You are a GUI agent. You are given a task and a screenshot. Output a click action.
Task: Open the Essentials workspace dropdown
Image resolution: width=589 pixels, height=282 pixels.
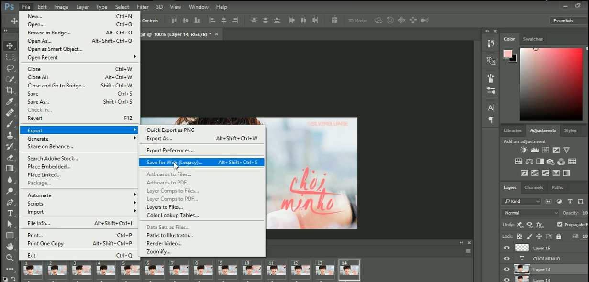coord(568,21)
